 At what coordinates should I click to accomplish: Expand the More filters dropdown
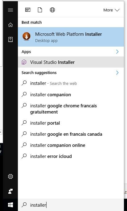tap(111, 10)
